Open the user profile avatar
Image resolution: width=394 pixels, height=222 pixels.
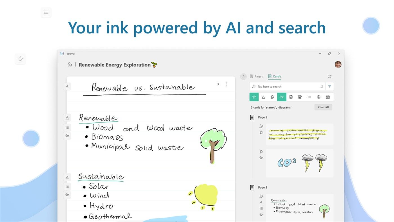[338, 64]
